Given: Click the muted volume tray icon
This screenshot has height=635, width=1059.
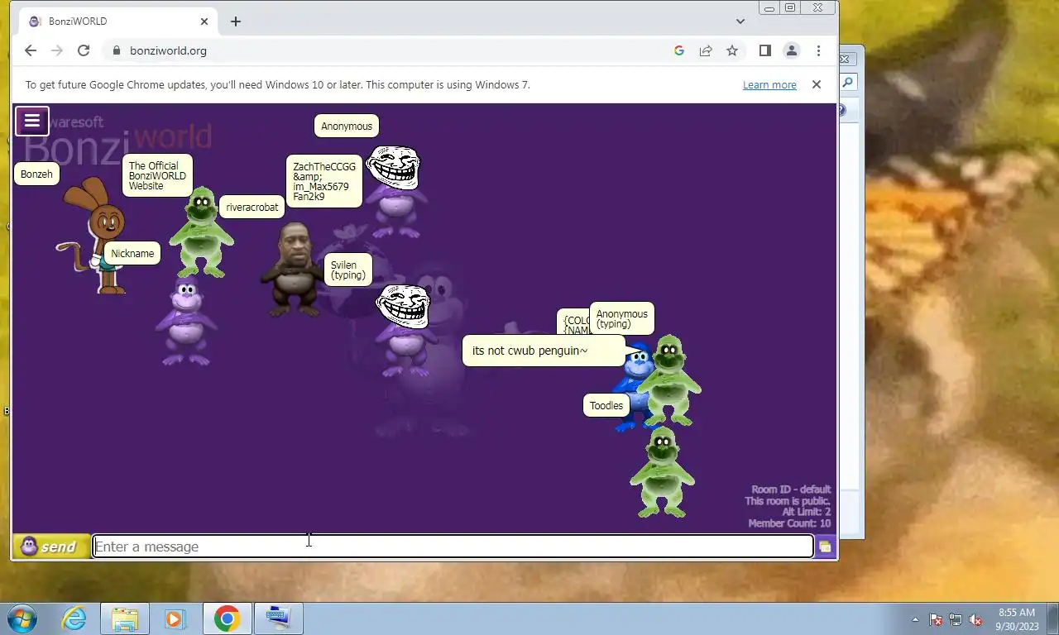Looking at the screenshot, I should 975,619.
